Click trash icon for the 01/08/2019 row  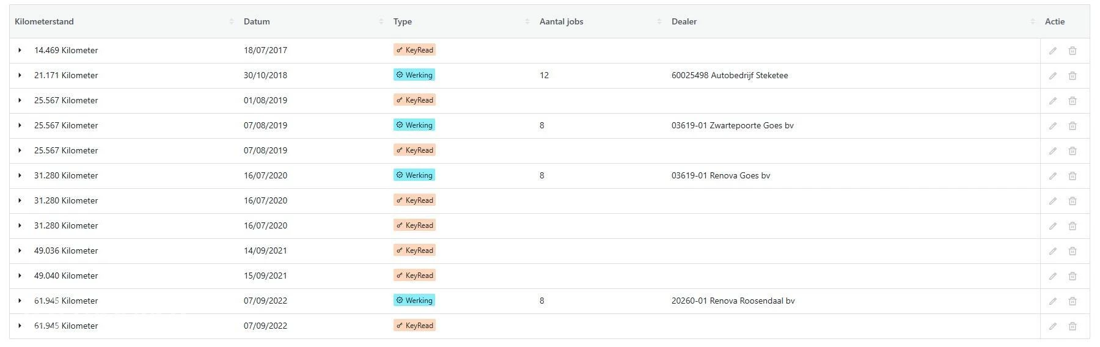(x=1072, y=101)
